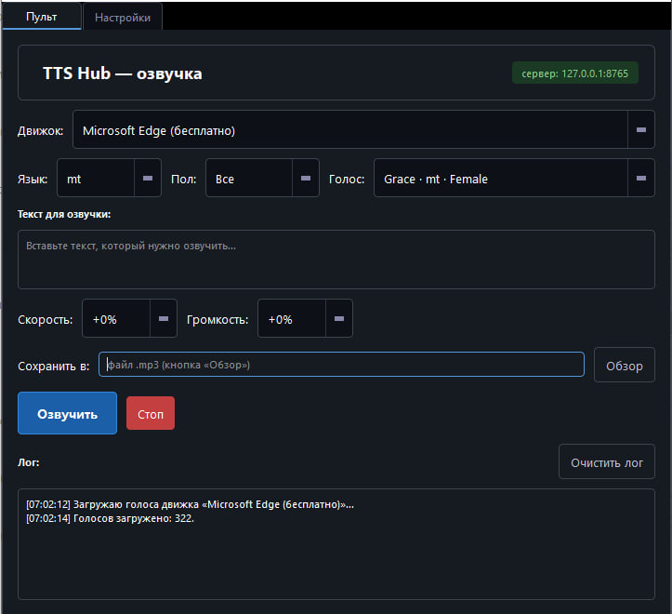Expand the Язык language dropdown

pyautogui.click(x=109, y=178)
